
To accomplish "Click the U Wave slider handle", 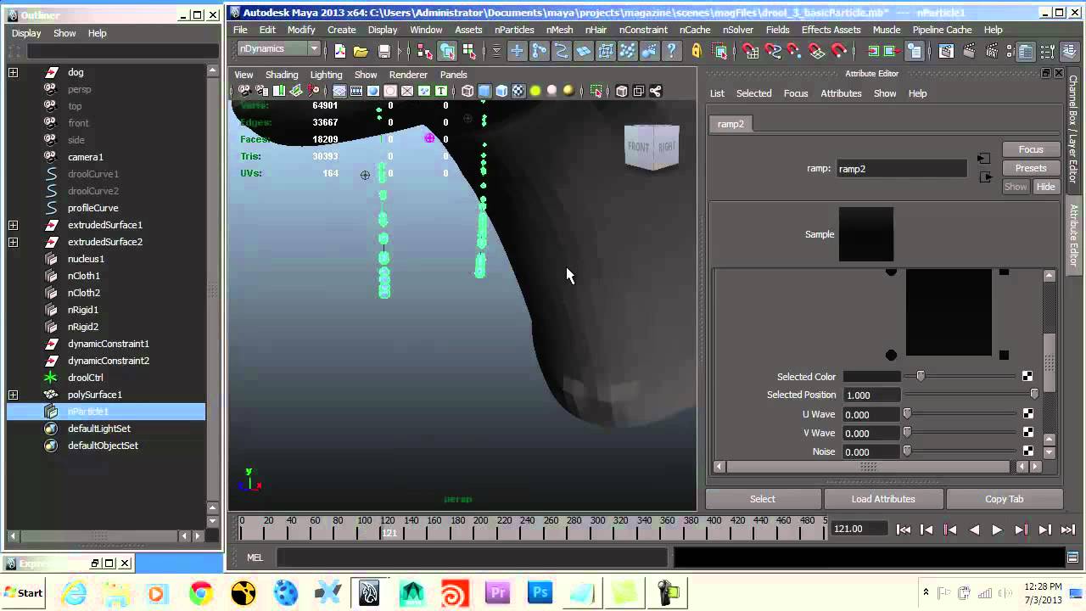I will click(x=907, y=414).
